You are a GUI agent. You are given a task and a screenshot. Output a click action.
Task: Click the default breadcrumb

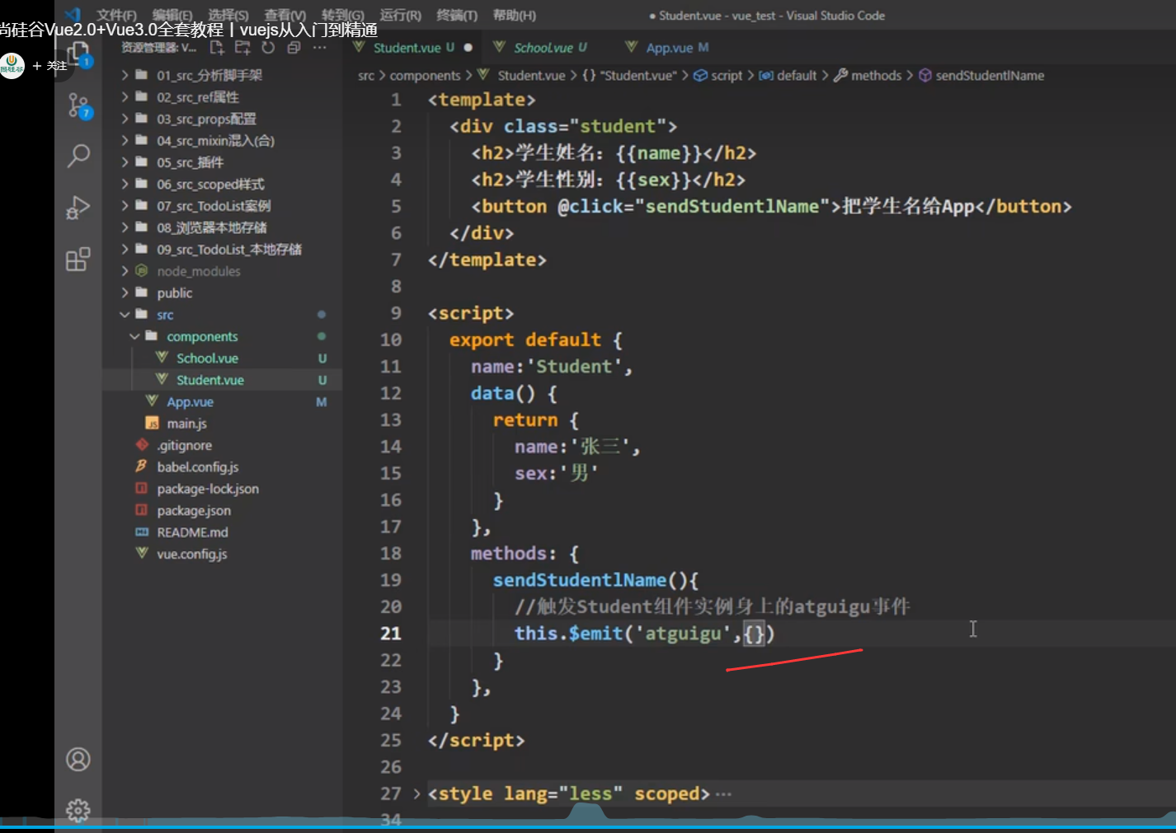[788, 76]
